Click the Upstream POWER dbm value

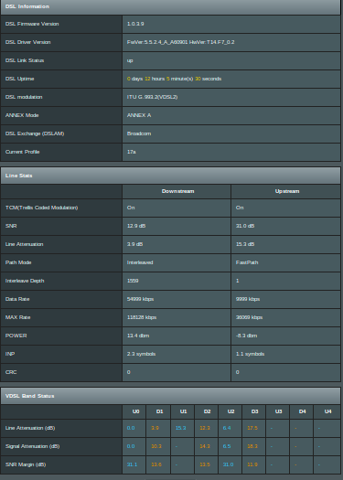(x=246, y=336)
